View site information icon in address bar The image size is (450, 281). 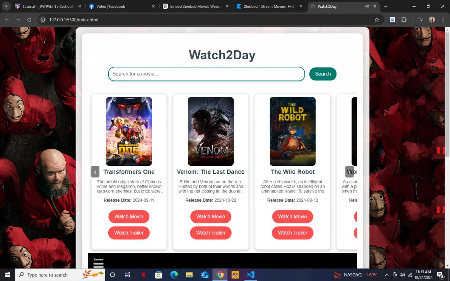[43, 20]
